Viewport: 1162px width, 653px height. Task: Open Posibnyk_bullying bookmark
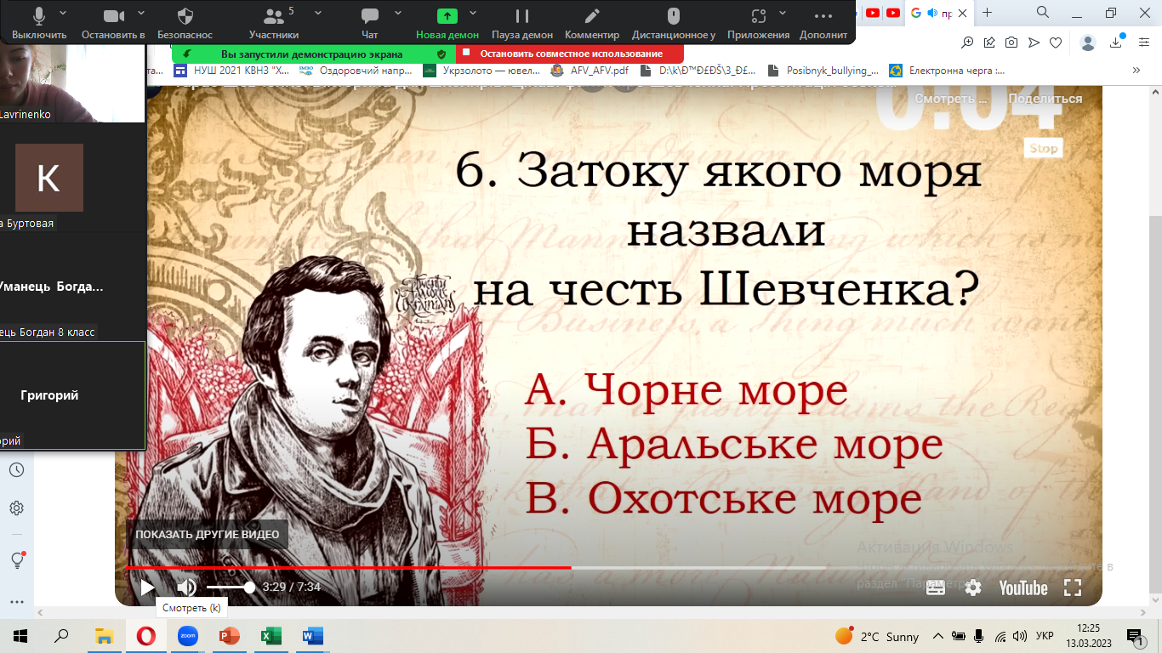tap(823, 71)
